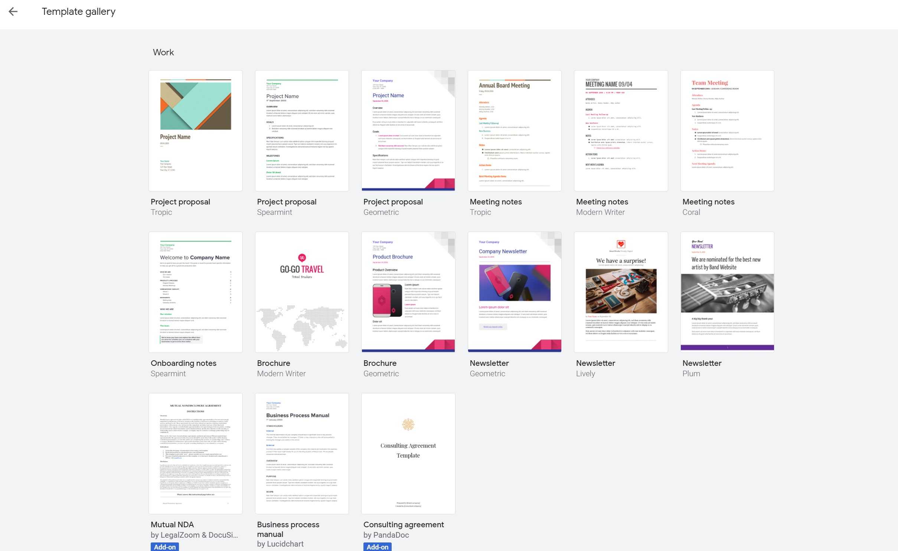Select the Meeting notes Tropic template

[x=515, y=130]
